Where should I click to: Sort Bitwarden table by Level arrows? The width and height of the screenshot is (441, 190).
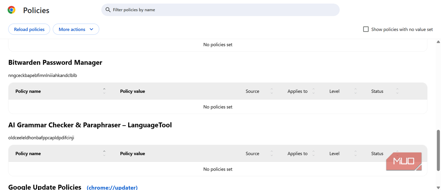(355, 91)
